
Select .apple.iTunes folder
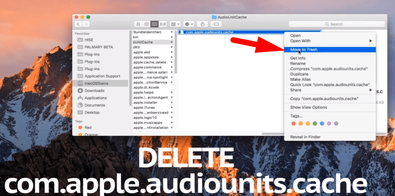tap(153, 107)
